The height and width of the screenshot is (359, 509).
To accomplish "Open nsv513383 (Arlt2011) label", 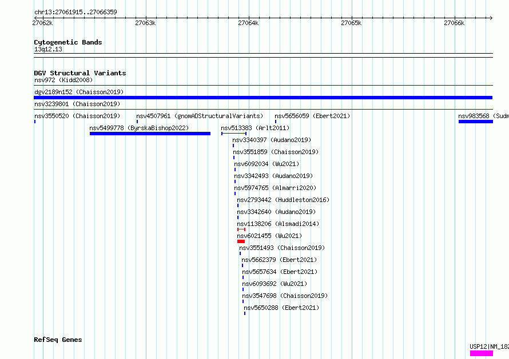I will [x=255, y=128].
